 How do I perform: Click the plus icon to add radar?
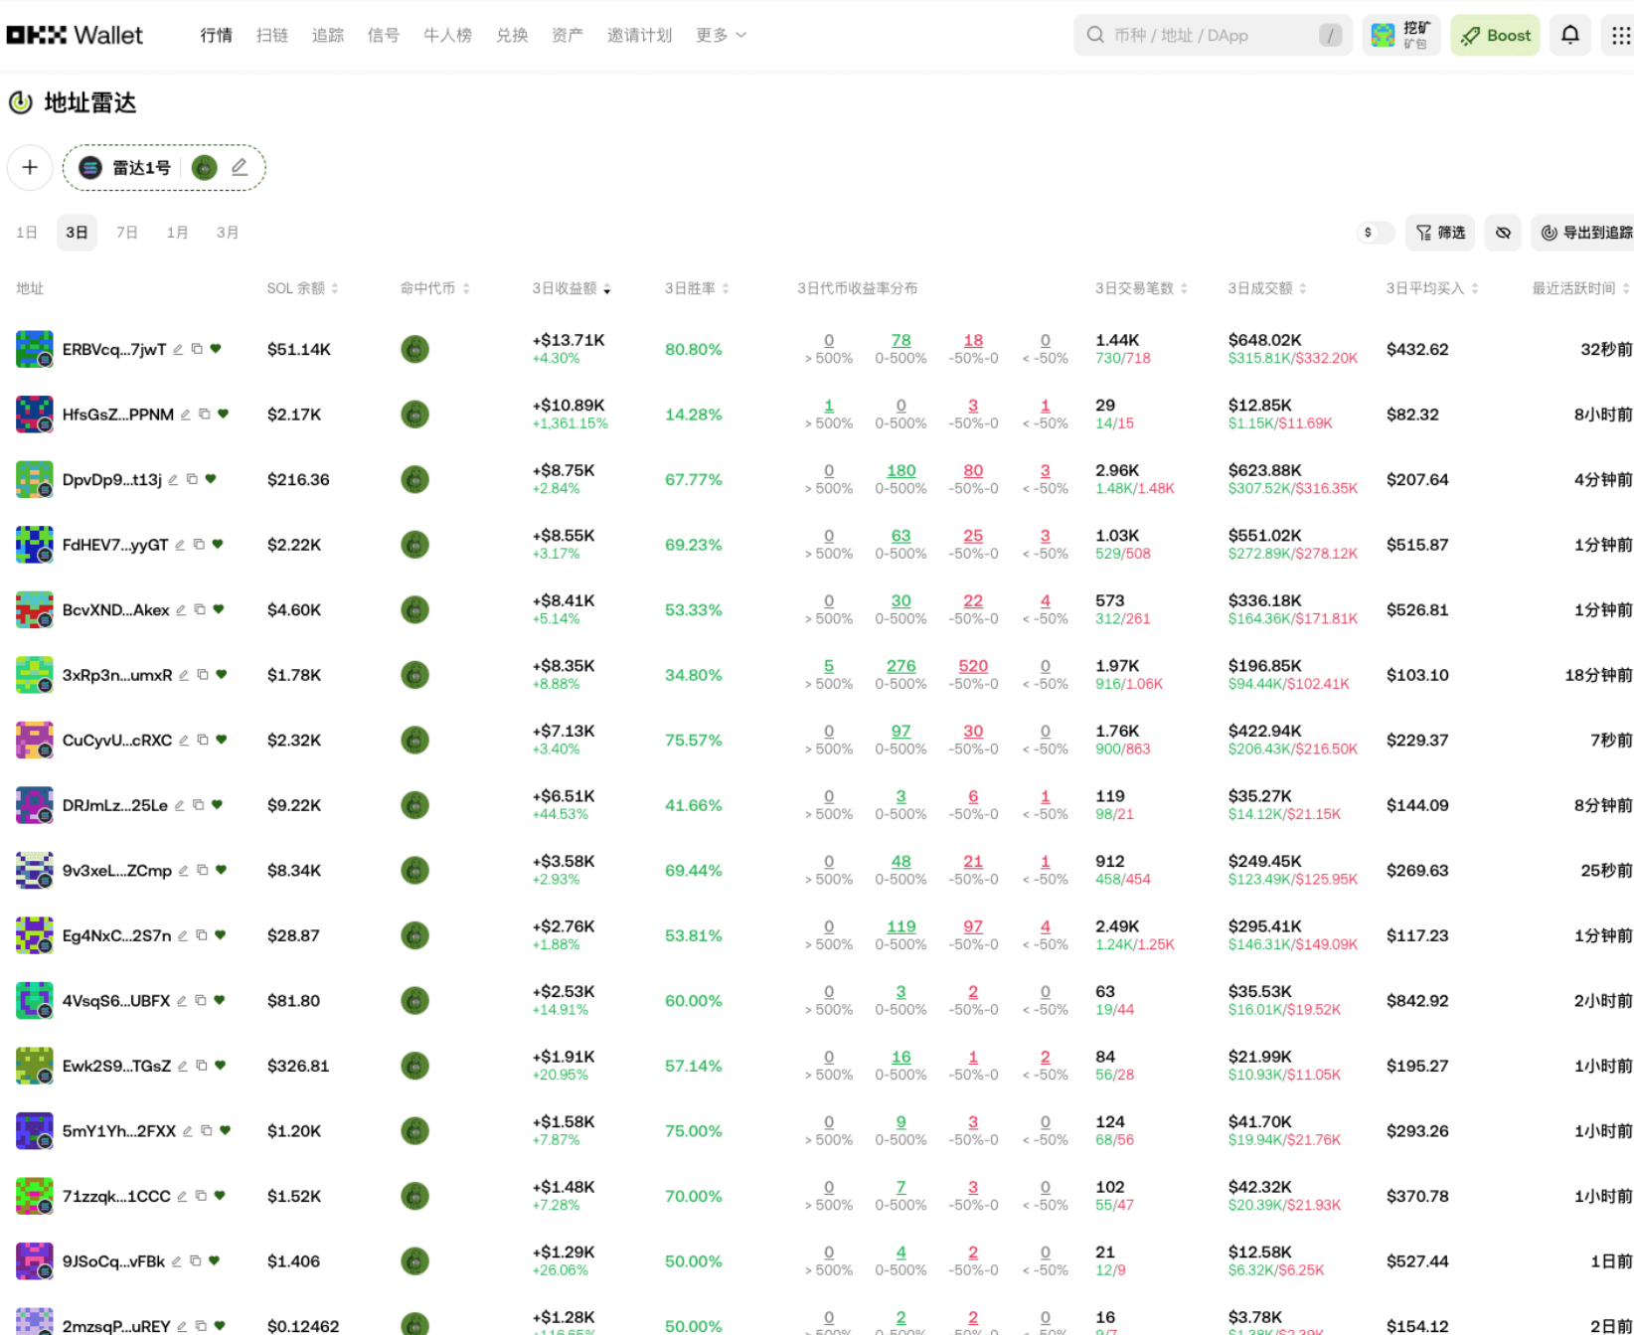30,167
